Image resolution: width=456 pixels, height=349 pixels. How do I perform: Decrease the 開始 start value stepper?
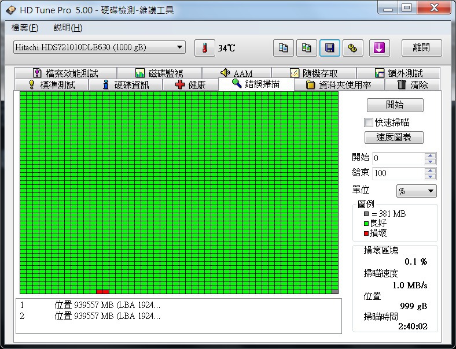pyautogui.click(x=430, y=162)
